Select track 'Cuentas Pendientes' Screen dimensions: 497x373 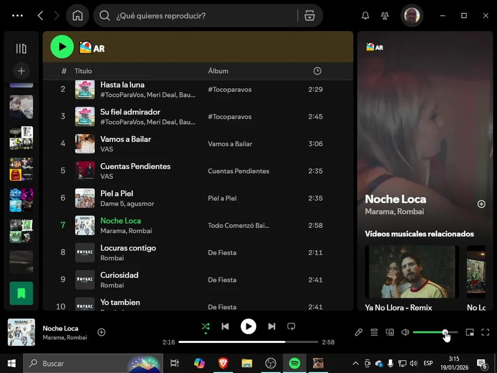[135, 166]
